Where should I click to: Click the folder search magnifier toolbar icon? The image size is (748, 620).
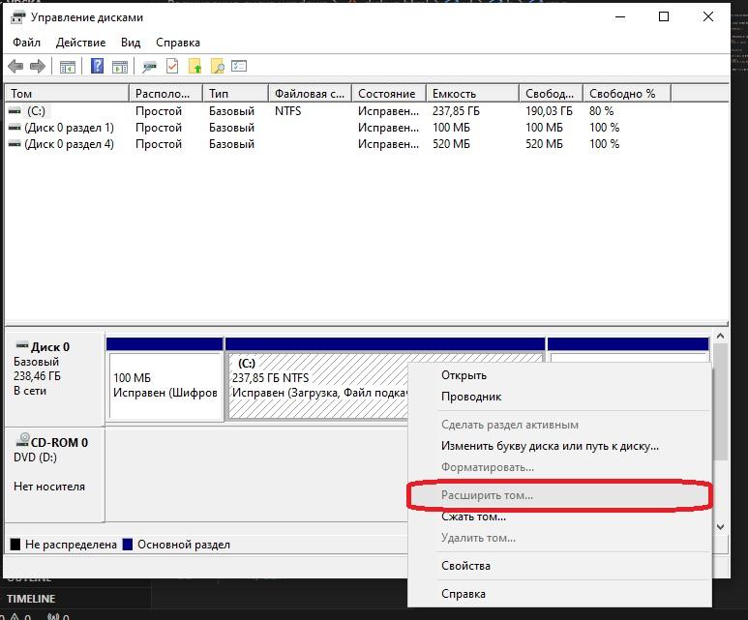[218, 67]
